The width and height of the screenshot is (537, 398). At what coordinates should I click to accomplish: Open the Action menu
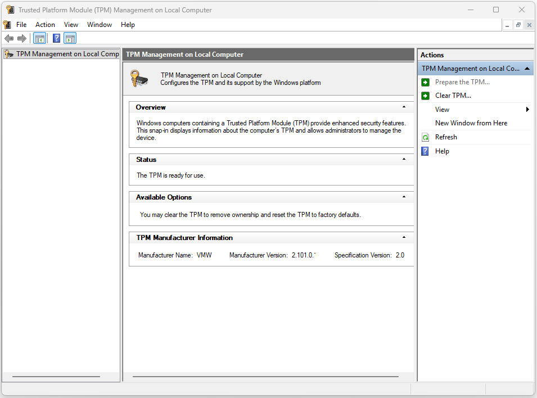(45, 24)
